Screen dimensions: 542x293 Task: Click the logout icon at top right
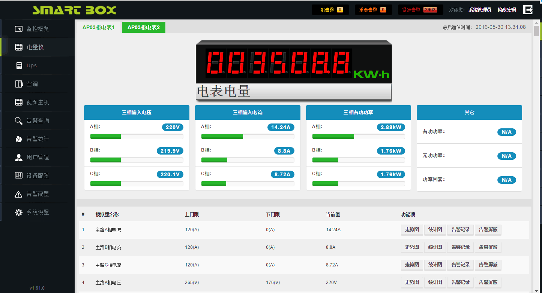[528, 10]
